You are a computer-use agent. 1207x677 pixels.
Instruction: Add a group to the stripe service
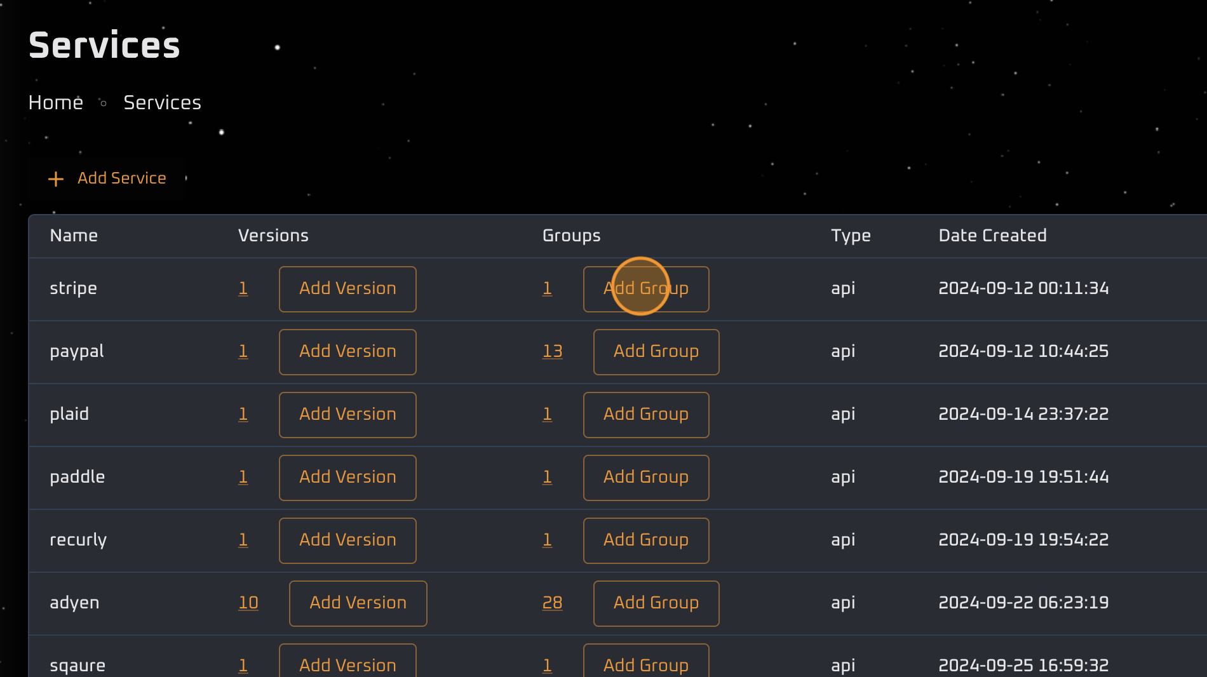click(646, 289)
